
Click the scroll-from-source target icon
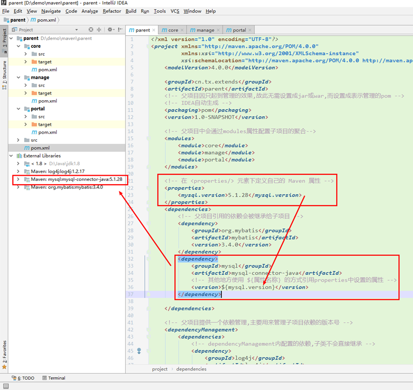91,30
